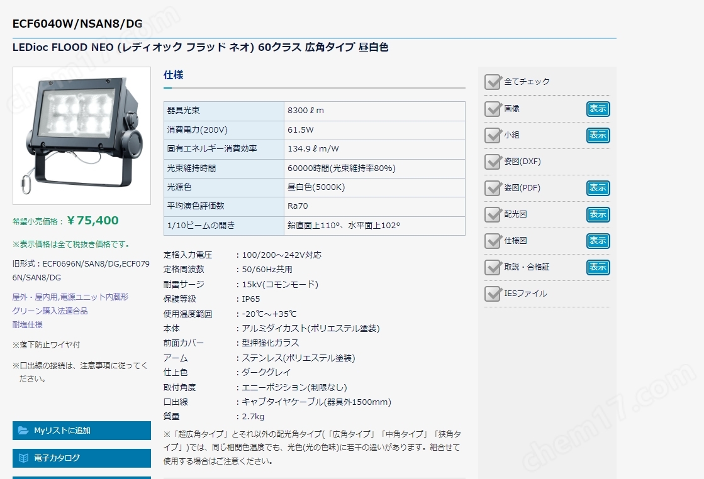Screen dimensions: 704x479
Task: Click the 仕様 section heading
Action: [x=173, y=75]
